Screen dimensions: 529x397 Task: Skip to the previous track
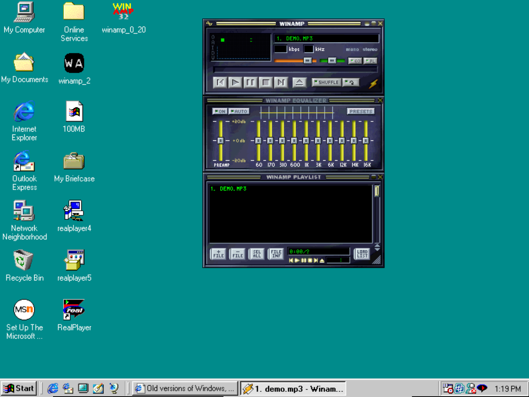220,82
